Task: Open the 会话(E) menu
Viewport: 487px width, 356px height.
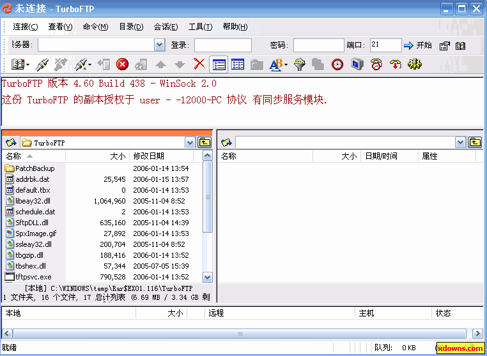Action: click(166, 27)
